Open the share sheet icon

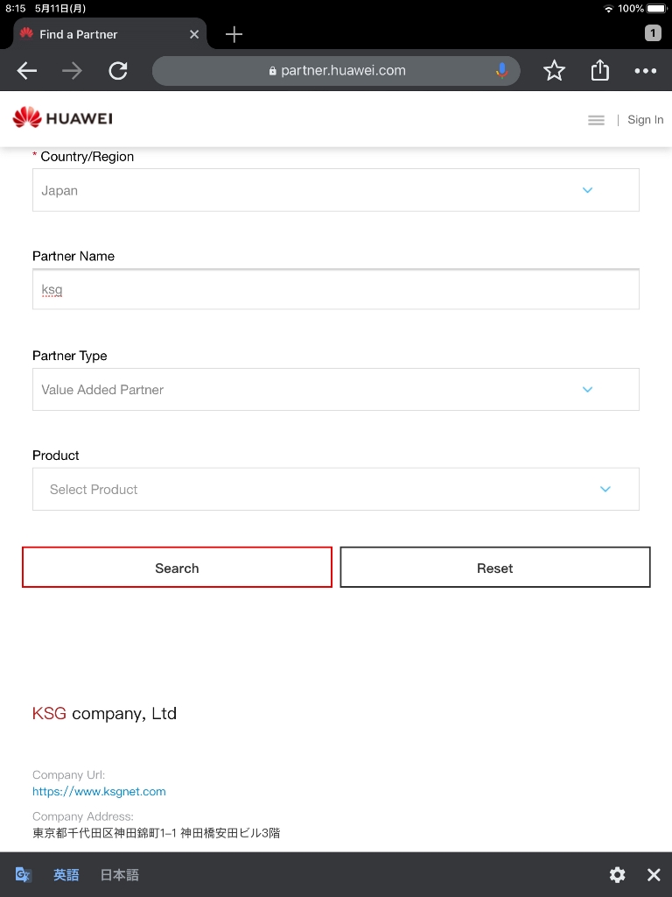click(x=599, y=70)
